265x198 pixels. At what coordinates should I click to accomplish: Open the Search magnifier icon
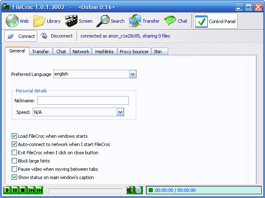pyautogui.click(x=103, y=21)
